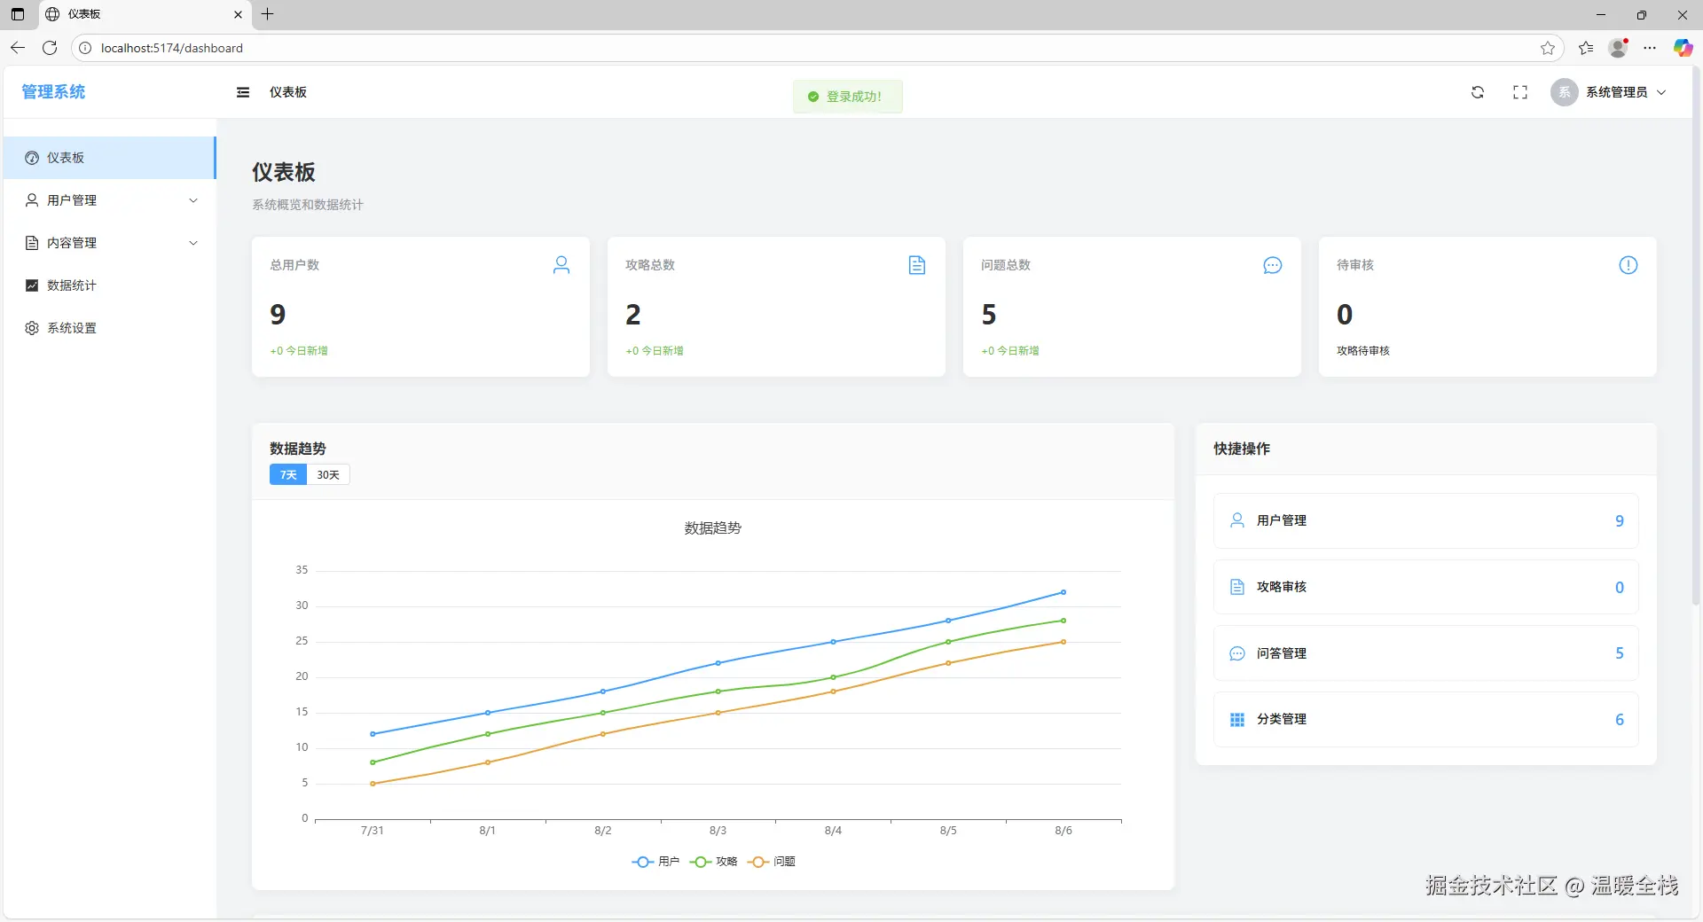The height and width of the screenshot is (922, 1703).
Task: Open the 攻略审核 quick action
Action: pyautogui.click(x=1425, y=587)
